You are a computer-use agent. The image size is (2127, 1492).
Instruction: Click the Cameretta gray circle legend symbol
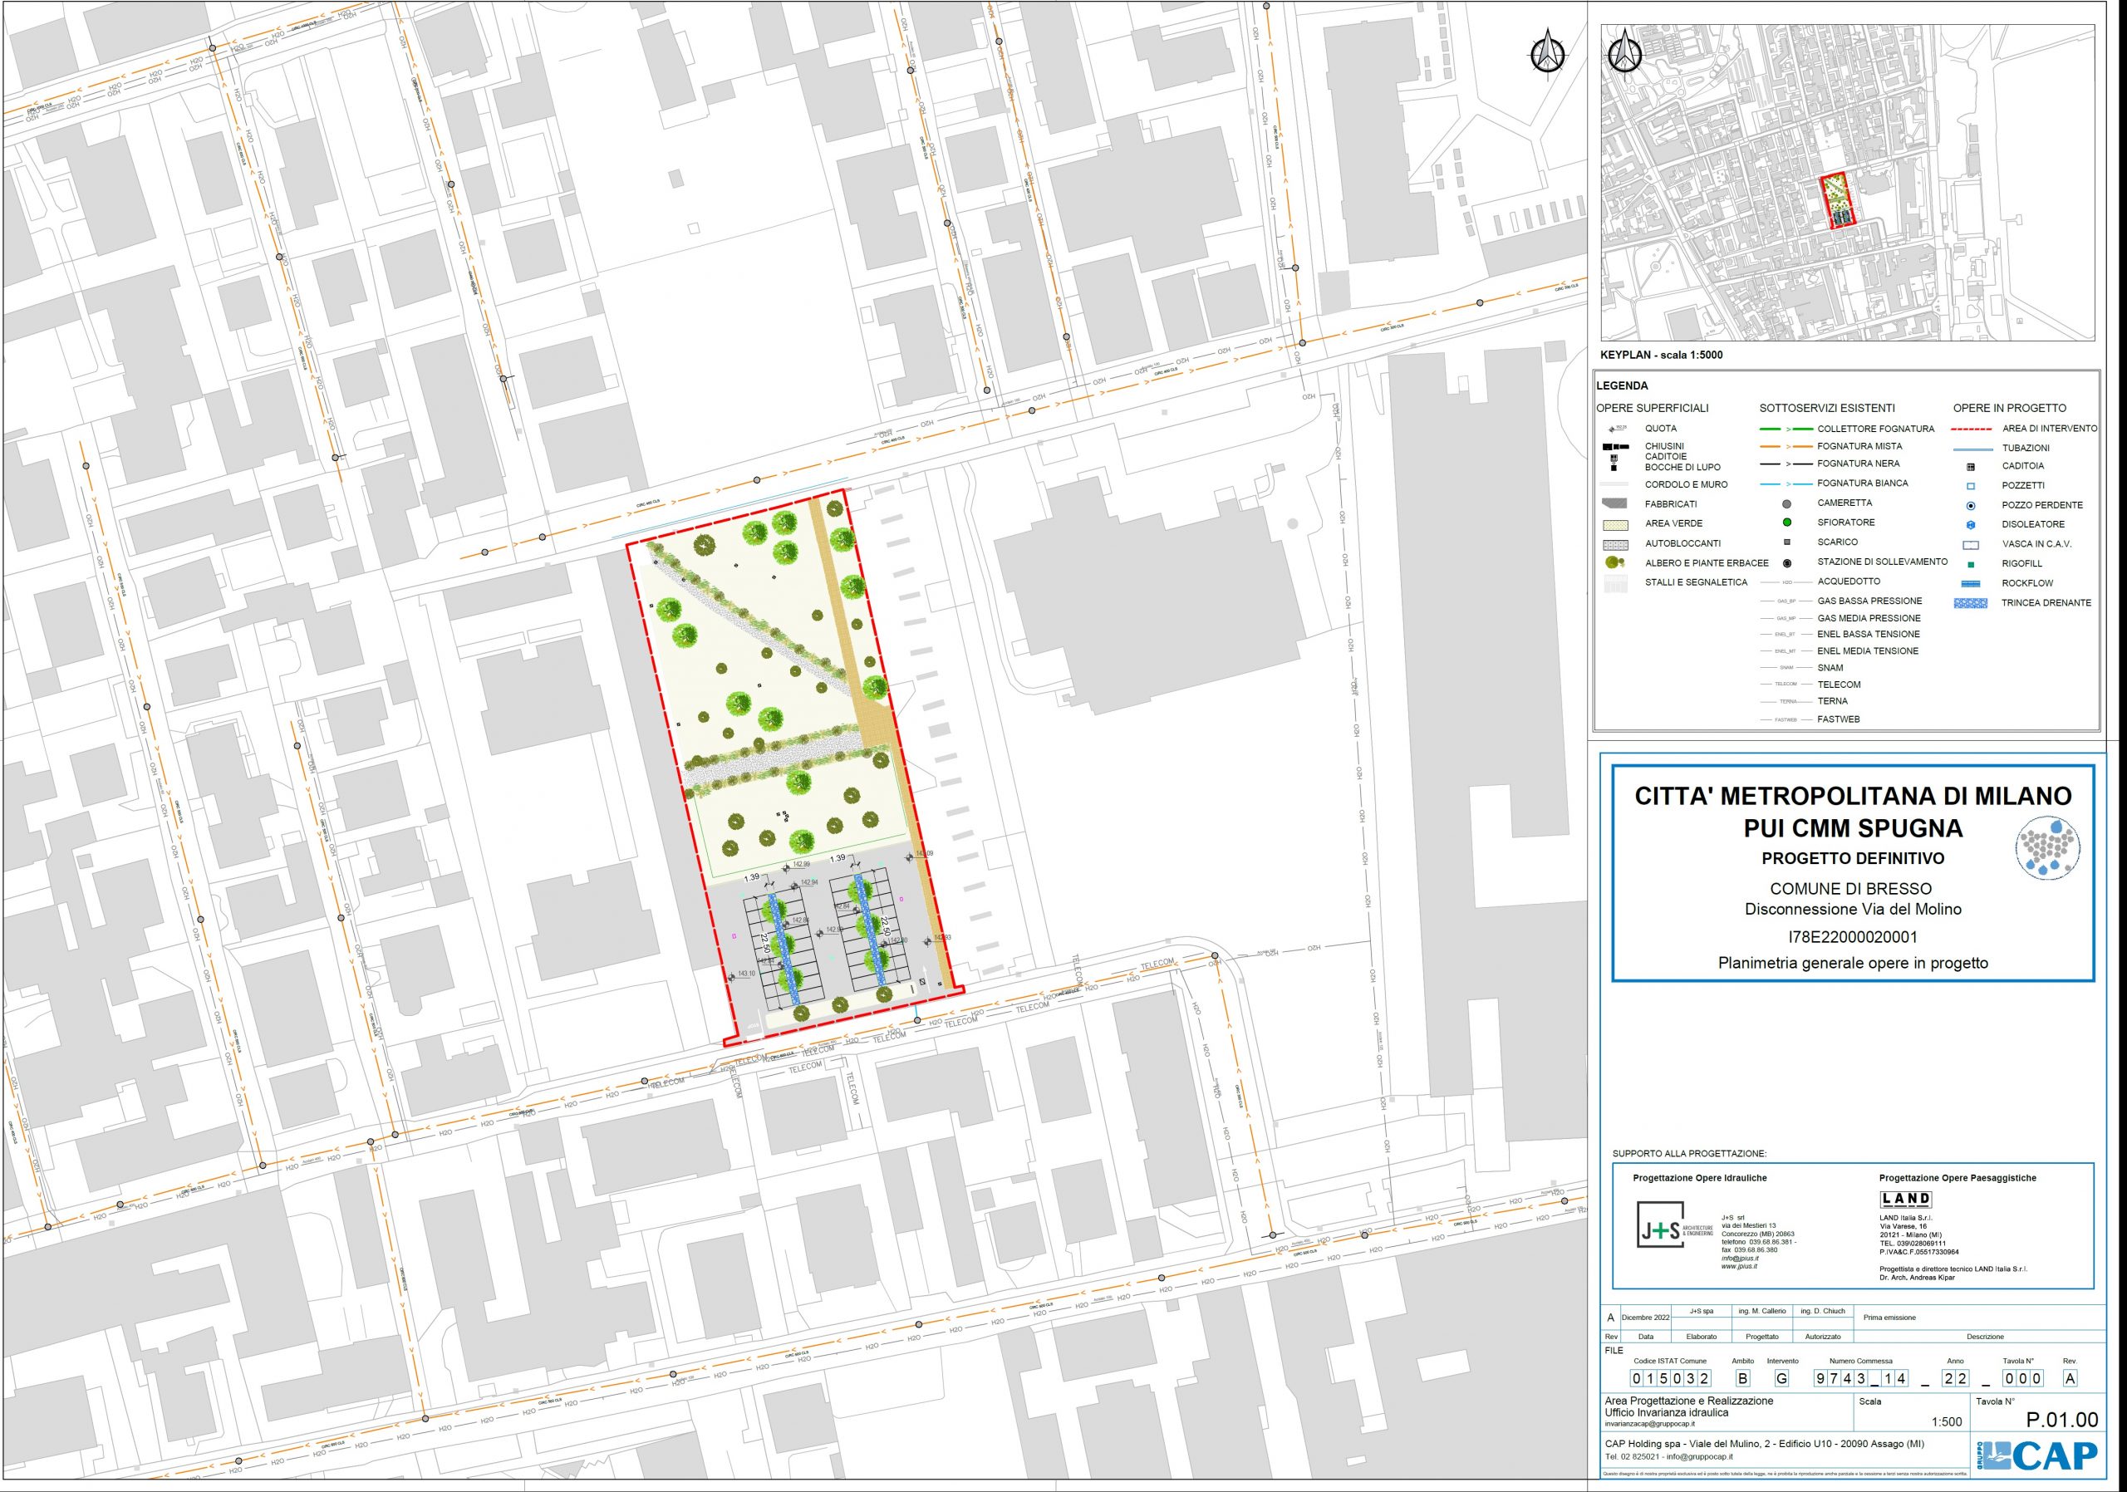tap(1787, 503)
